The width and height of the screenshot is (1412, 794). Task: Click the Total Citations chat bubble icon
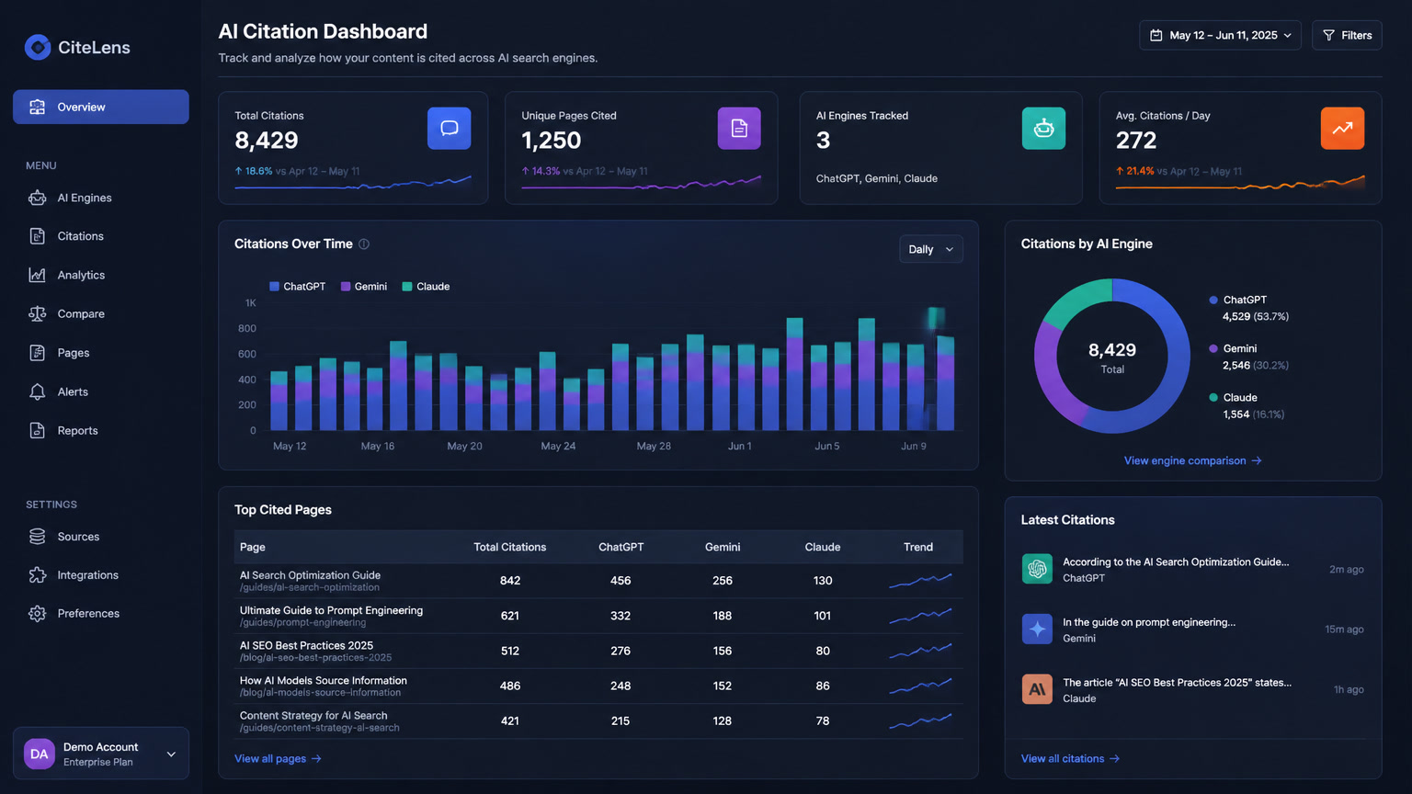point(449,129)
